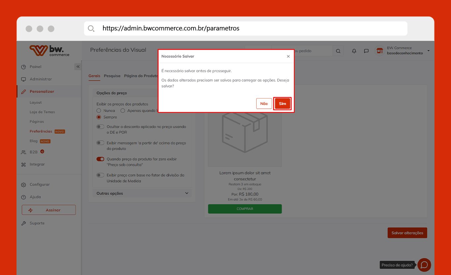Open Loja de Temas menu item
The height and width of the screenshot is (275, 451).
(x=42, y=112)
